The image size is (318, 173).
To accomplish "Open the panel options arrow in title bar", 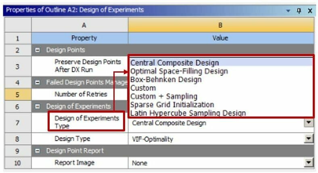I will click(288, 10).
